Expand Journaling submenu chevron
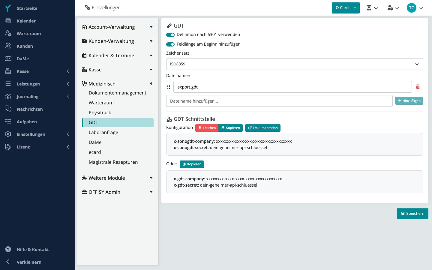Image resolution: width=432 pixels, height=270 pixels. 68,97
